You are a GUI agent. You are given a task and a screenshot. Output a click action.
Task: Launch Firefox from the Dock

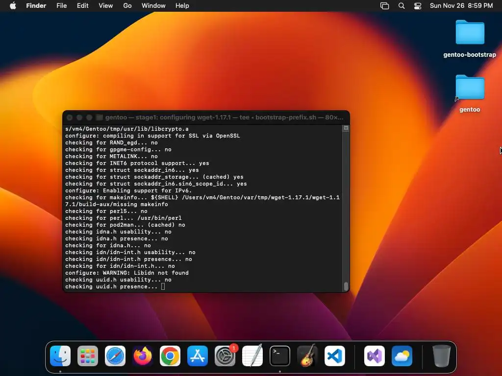[143, 355]
